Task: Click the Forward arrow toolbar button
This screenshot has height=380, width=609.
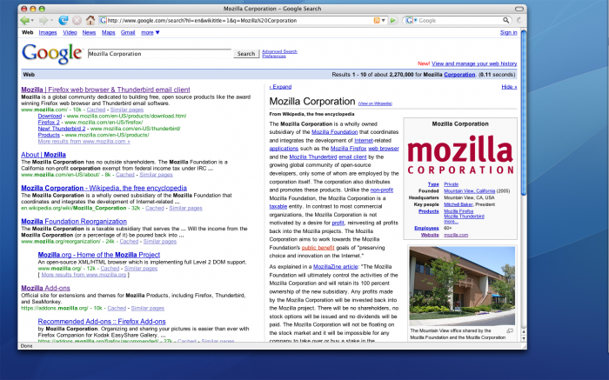Action: 43,20
